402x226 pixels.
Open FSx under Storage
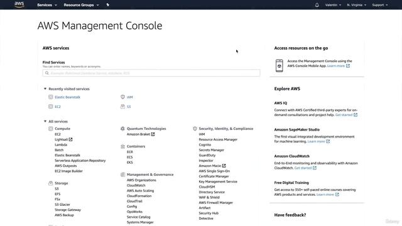pyautogui.click(x=57, y=199)
